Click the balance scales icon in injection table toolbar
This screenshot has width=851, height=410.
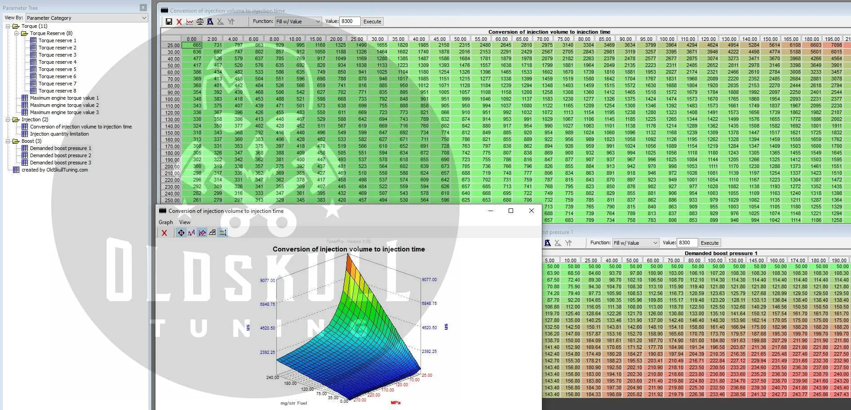click(200, 22)
